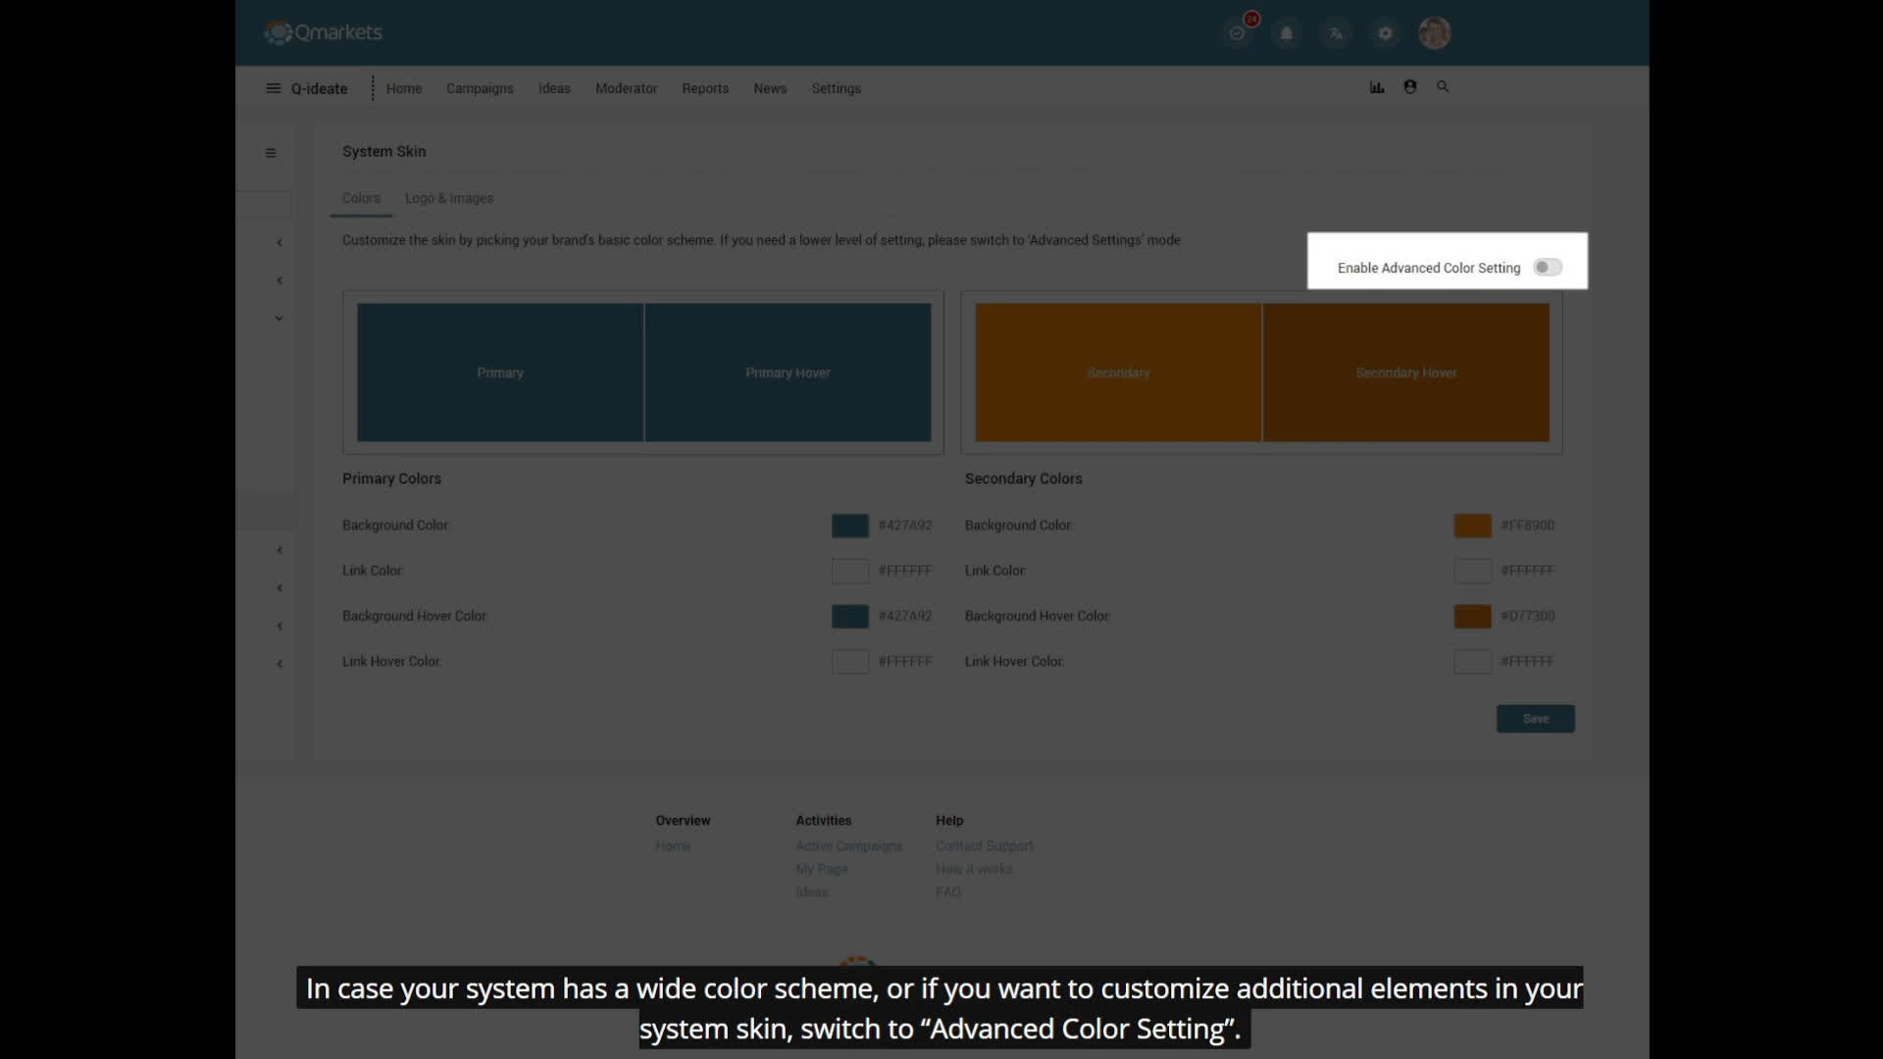Collapse the downward sidebar chevron section
Image resolution: width=1883 pixels, height=1059 pixels.
coord(280,319)
